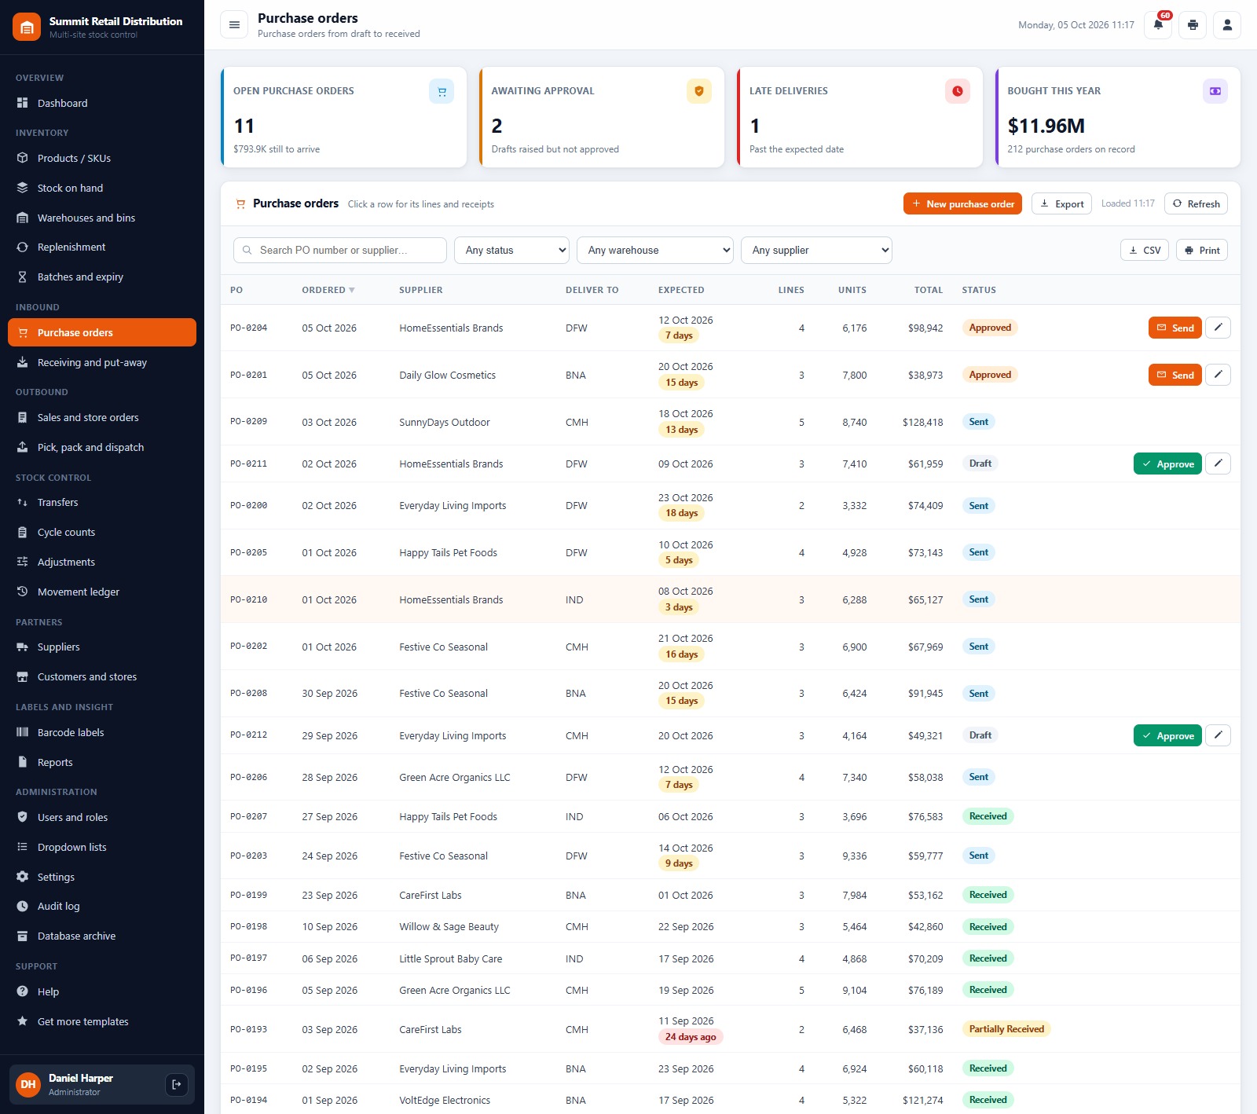
Task: Edit PO-0204 with the pencil icon
Action: coord(1218,328)
